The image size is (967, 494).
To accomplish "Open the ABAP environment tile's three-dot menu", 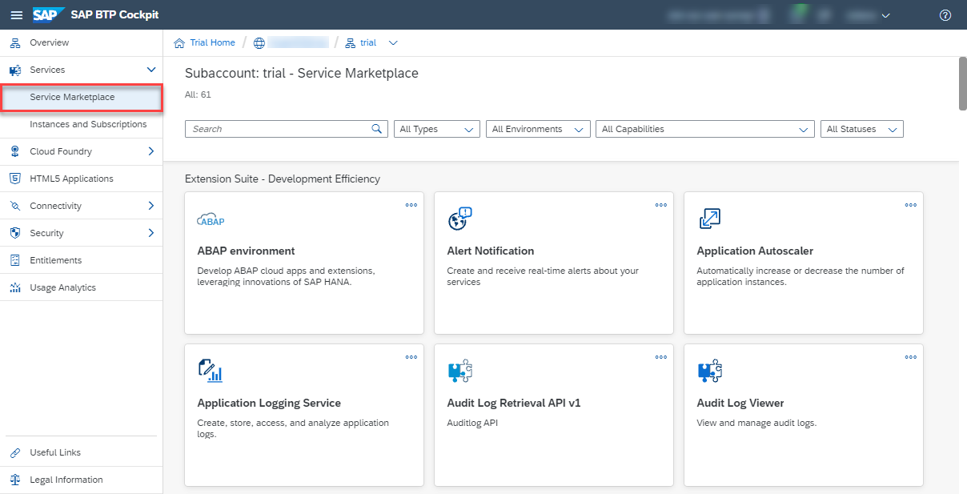I will (x=411, y=205).
